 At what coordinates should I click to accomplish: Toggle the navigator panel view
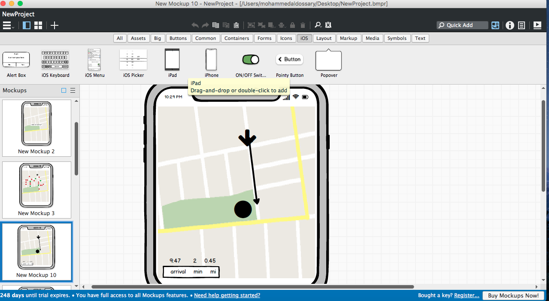click(x=27, y=25)
